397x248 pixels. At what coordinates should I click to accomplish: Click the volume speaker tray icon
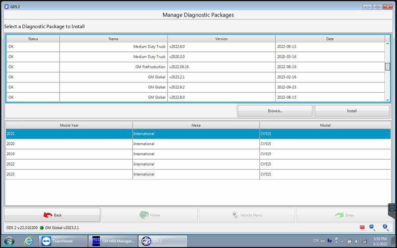coord(357,241)
